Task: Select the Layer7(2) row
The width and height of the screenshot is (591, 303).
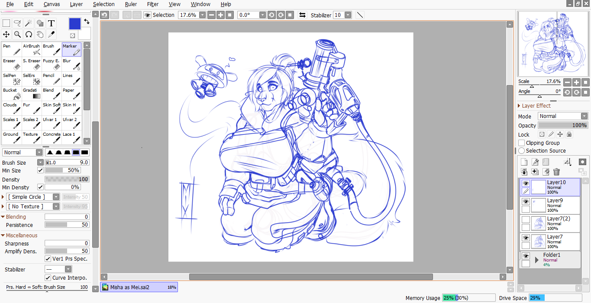Action: tap(550, 223)
